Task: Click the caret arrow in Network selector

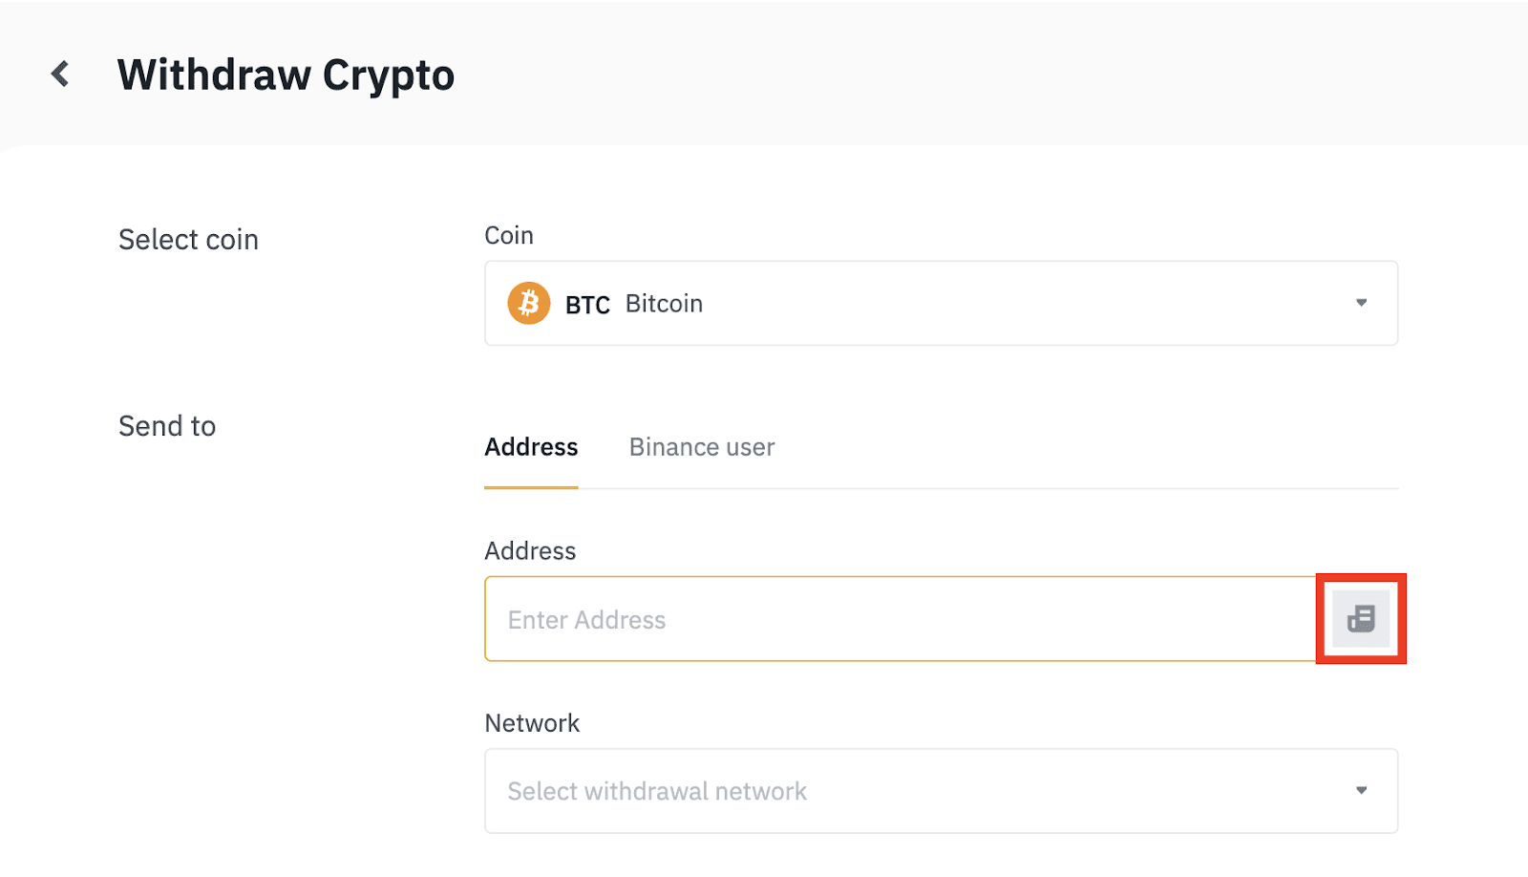Action: [x=1361, y=790]
